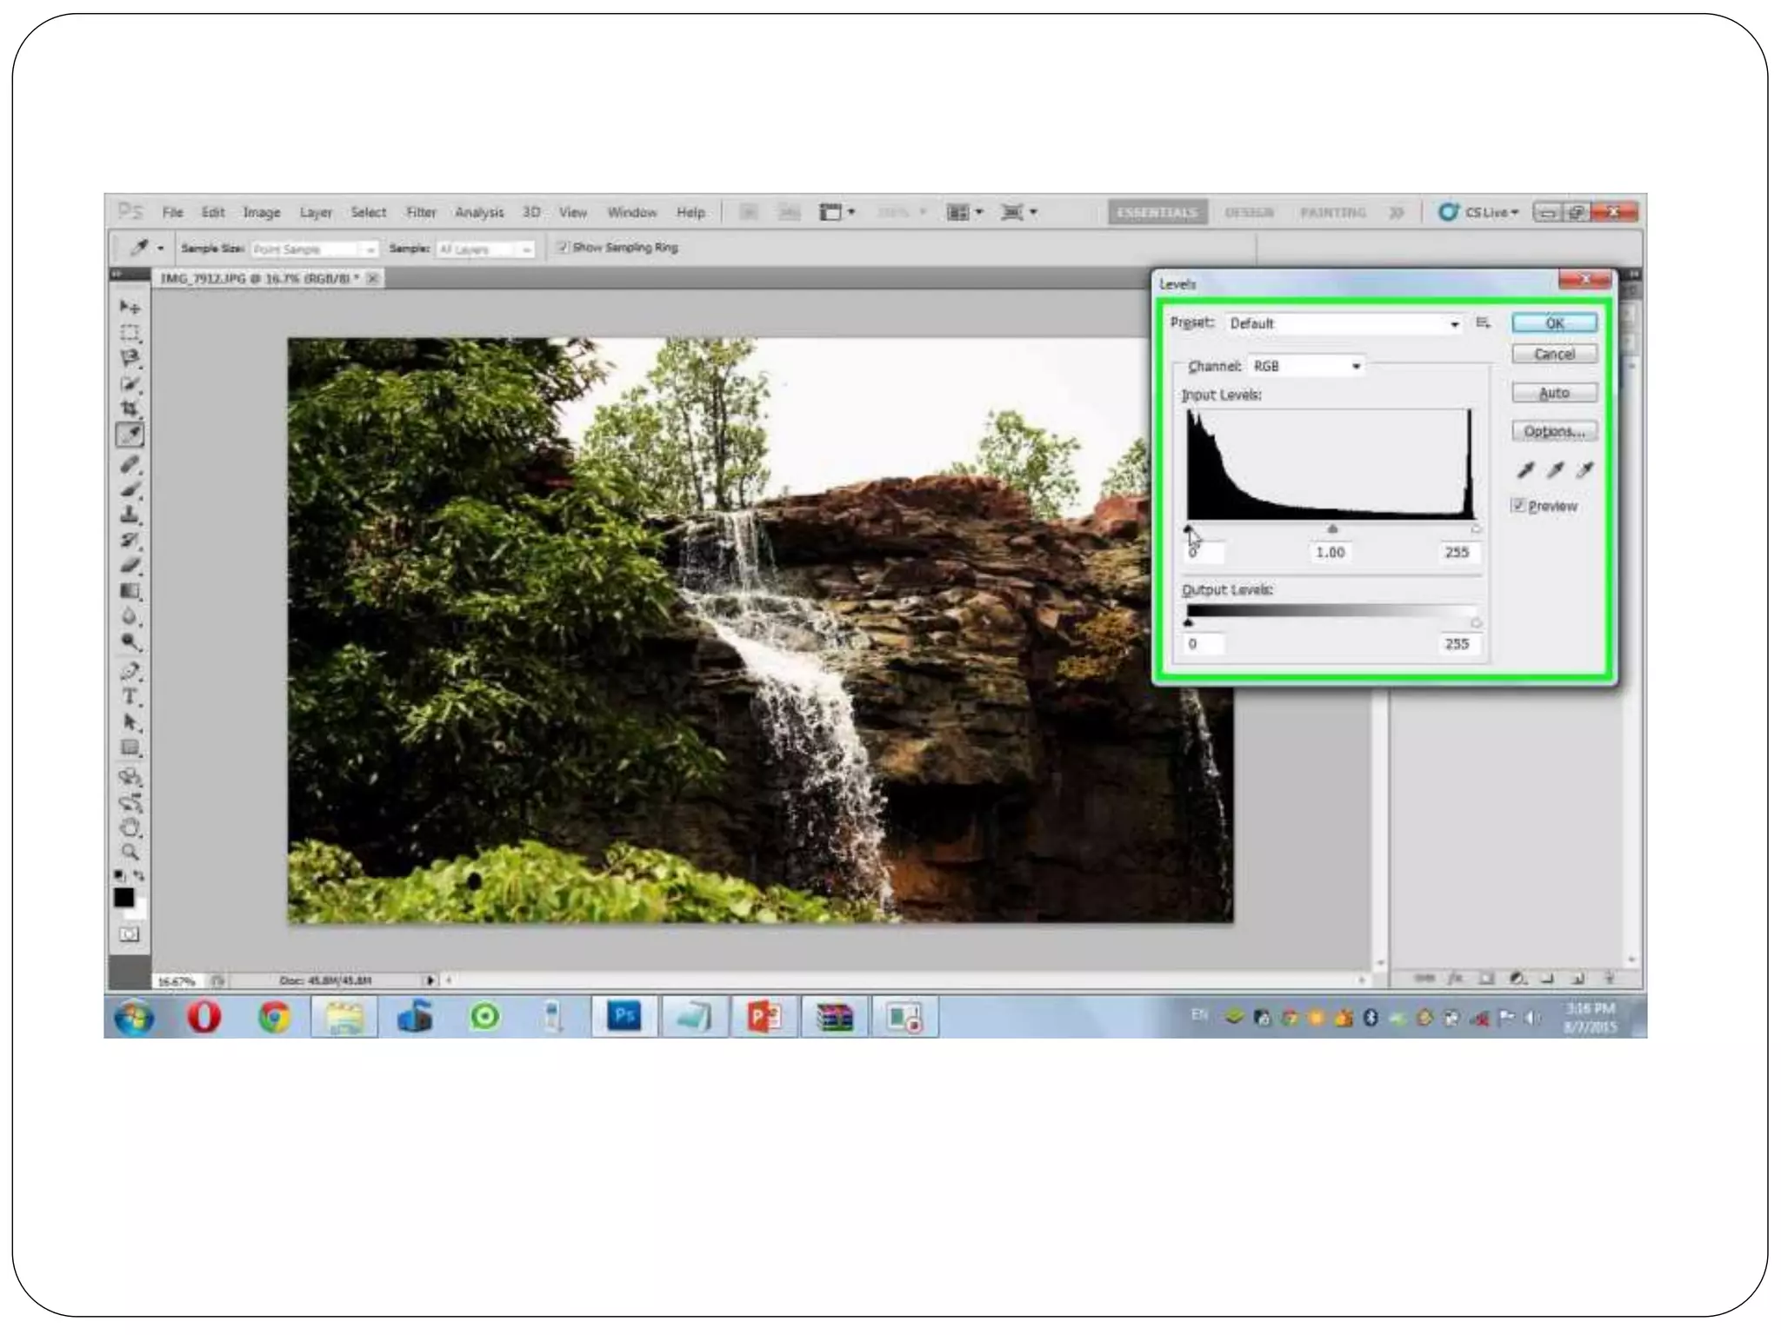Viewport: 1781px width, 1335px height.
Task: Click the foreground color swatch
Action: (123, 897)
